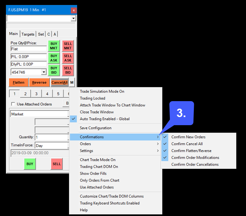Click the CancelAll button
This screenshot has height=216, width=246.
(60, 82)
